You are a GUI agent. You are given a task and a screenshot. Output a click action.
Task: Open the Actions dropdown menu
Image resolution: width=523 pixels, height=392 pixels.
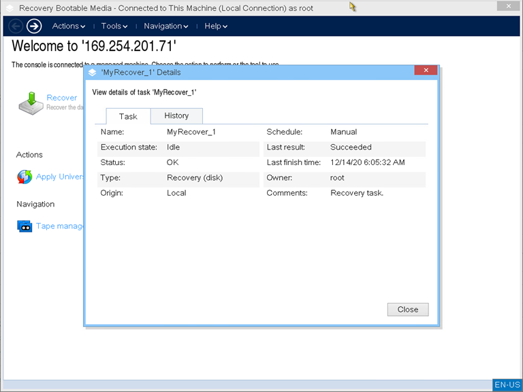pos(69,26)
